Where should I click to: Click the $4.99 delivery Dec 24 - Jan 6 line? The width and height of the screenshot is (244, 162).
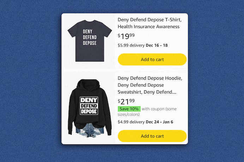(145, 122)
